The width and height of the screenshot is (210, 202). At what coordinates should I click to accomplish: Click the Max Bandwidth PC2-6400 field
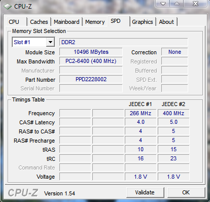(91, 61)
